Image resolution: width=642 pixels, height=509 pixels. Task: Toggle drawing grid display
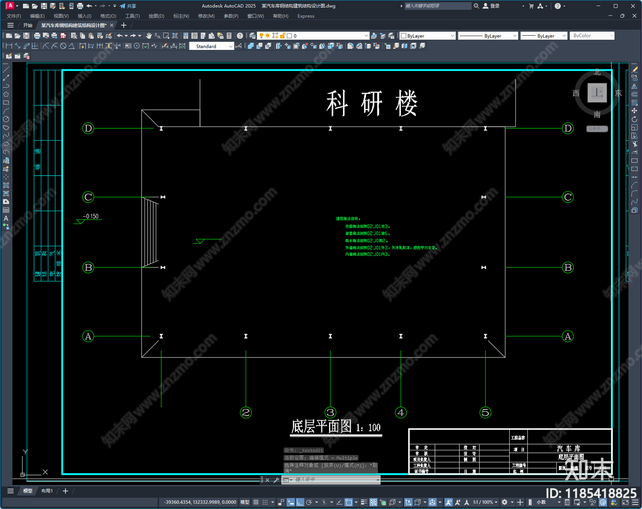(256, 502)
